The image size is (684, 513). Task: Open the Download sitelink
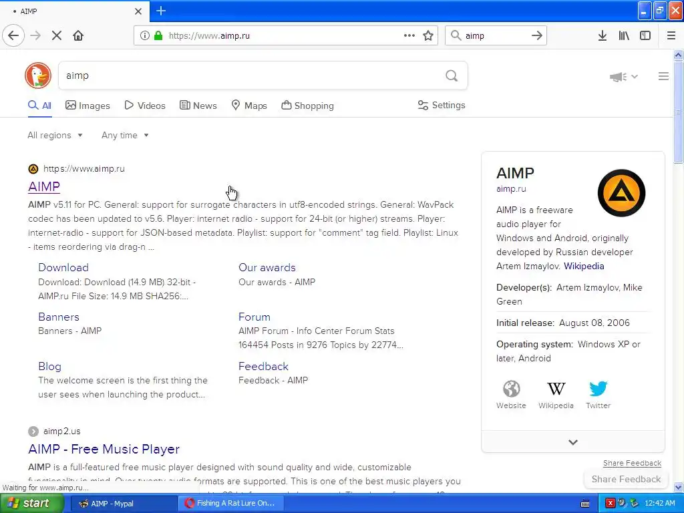tap(63, 267)
